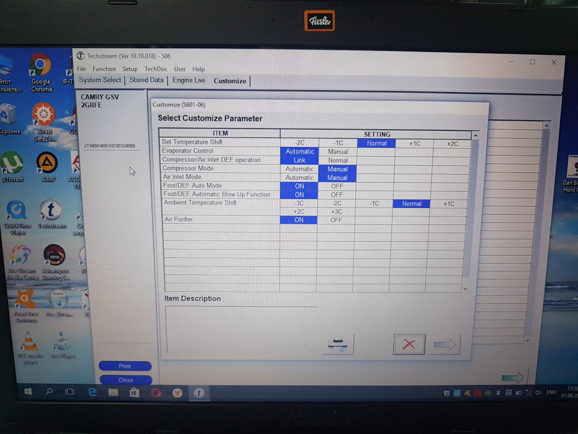Open the Setup menu
Viewport: 578px width, 434px height.
(x=130, y=69)
